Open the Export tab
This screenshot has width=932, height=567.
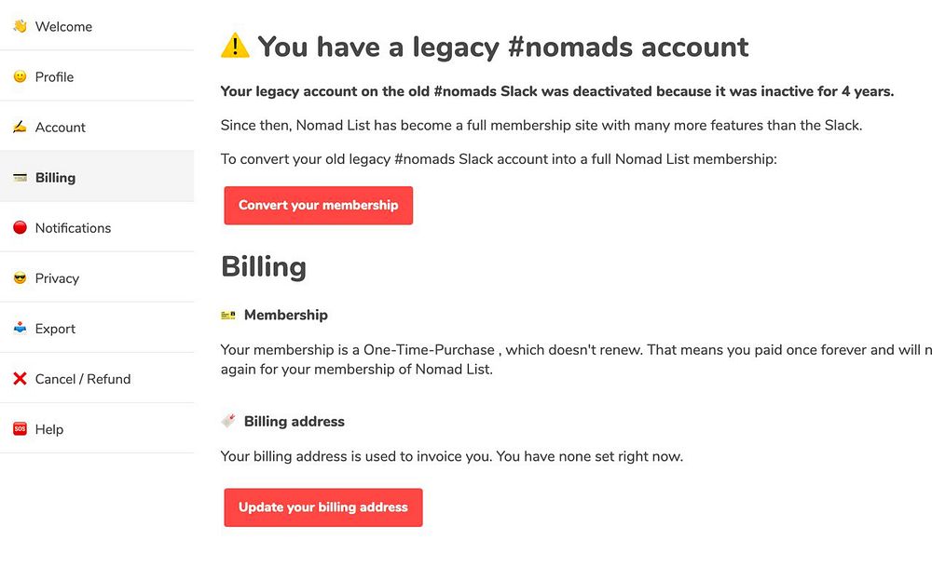coord(55,329)
